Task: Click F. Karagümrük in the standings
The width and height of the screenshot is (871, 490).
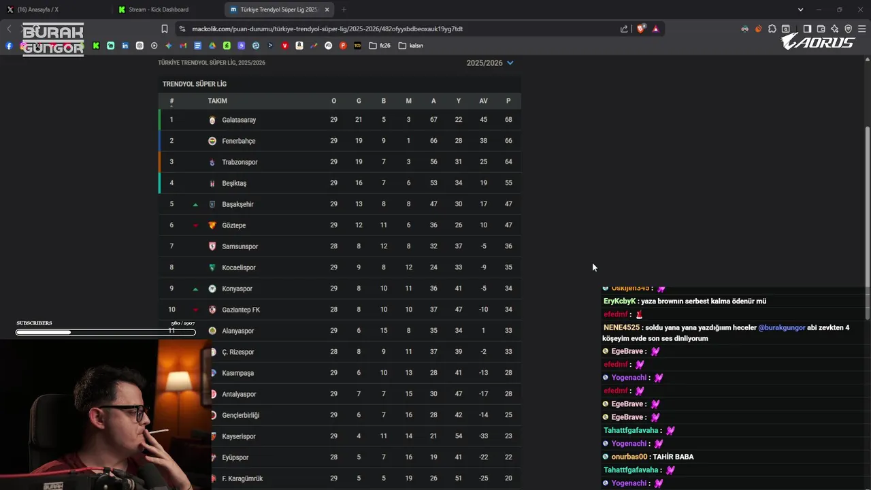Action: 242,478
